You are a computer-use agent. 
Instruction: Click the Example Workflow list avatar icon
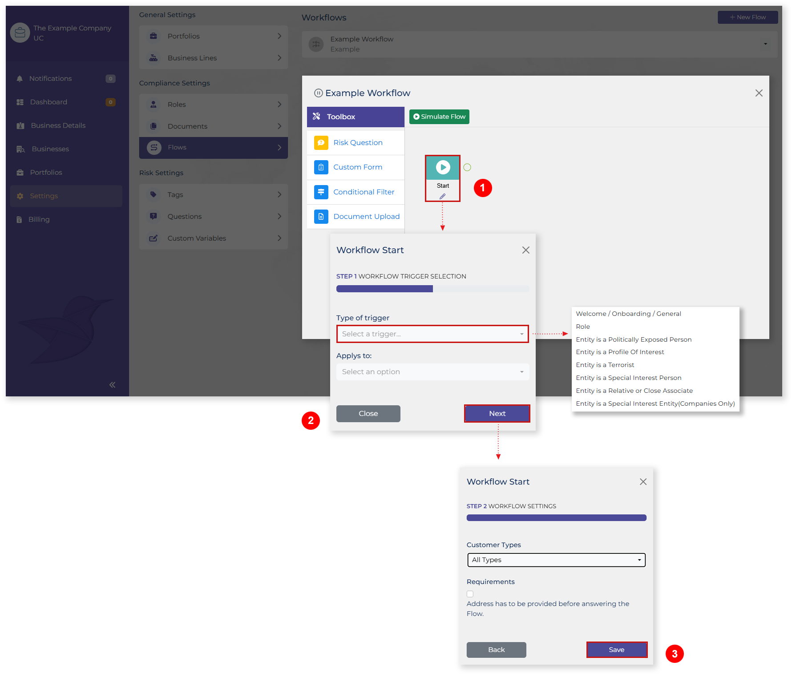tap(316, 44)
